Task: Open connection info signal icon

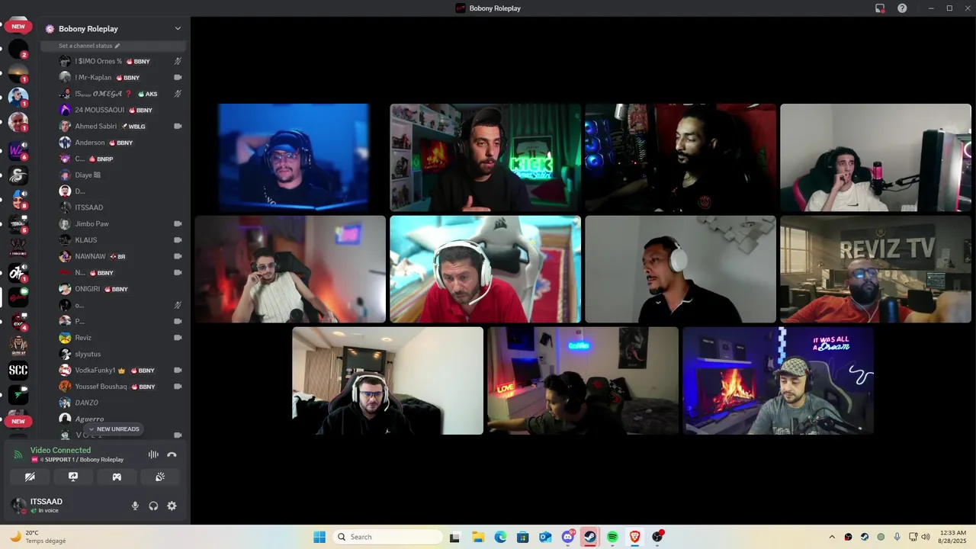Action: 18,454
